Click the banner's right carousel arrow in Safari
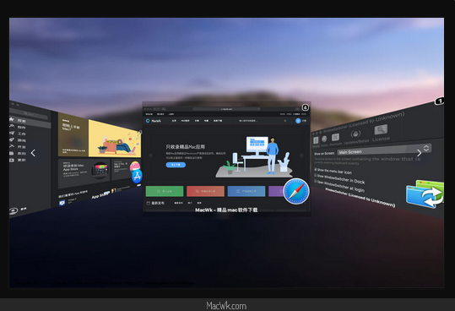This screenshot has width=455, height=311. click(x=301, y=155)
